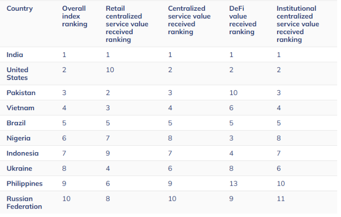Image resolution: width=341 pixels, height=217 pixels.
Task: Select the Nigeria row label
Action: click(x=19, y=138)
